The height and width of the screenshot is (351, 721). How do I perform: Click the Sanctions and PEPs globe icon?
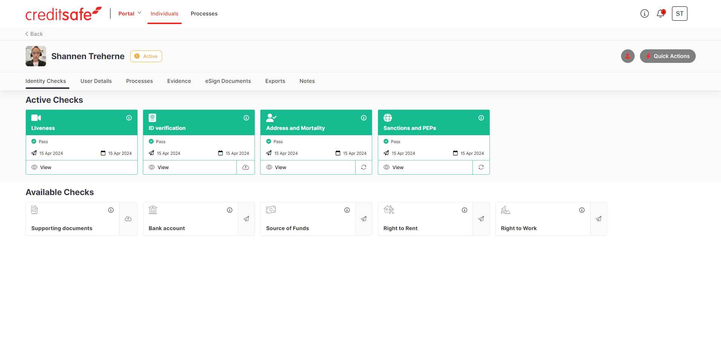(388, 118)
